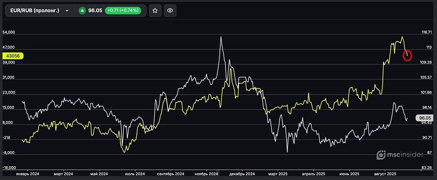Image resolution: width=437 pixels, height=180 pixels.
Task: Click the декабрь 2024 date label
Action: [242, 174]
